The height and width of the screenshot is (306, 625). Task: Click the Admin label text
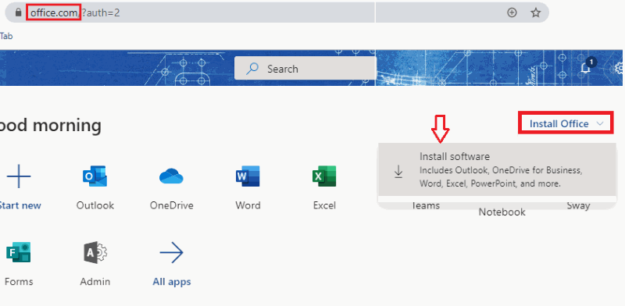click(95, 282)
